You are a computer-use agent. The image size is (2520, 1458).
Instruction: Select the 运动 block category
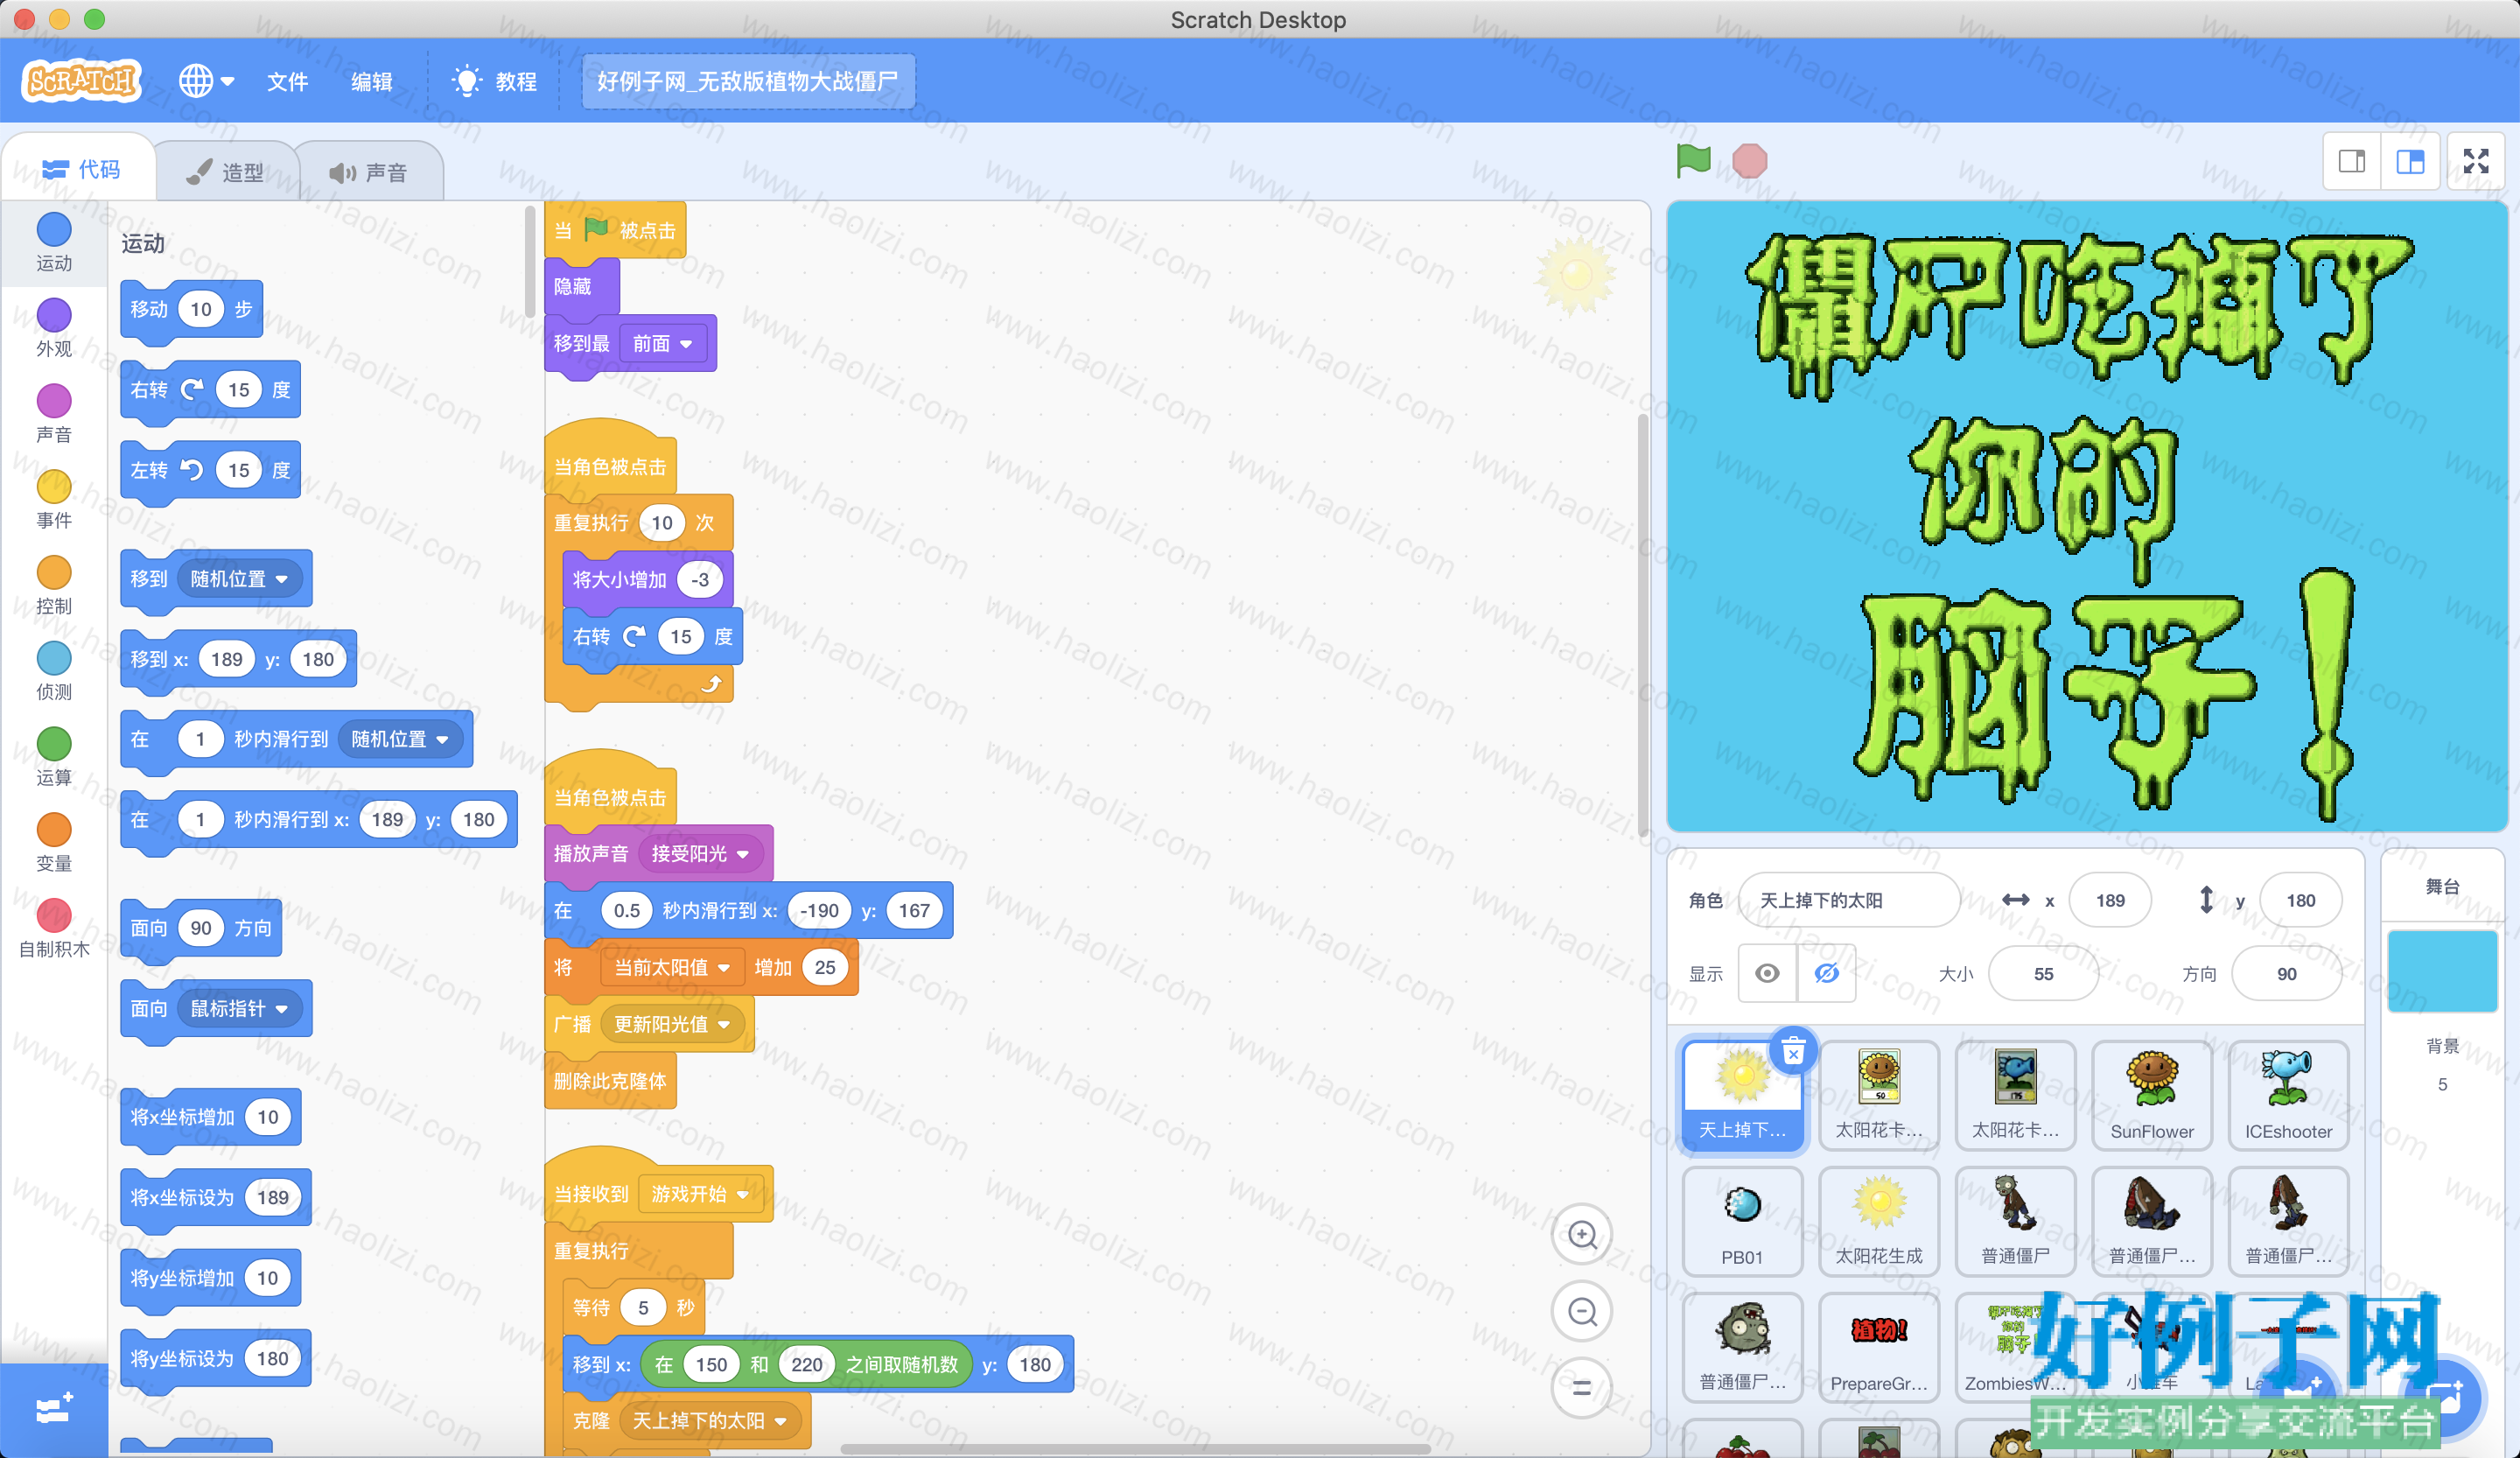(54, 242)
